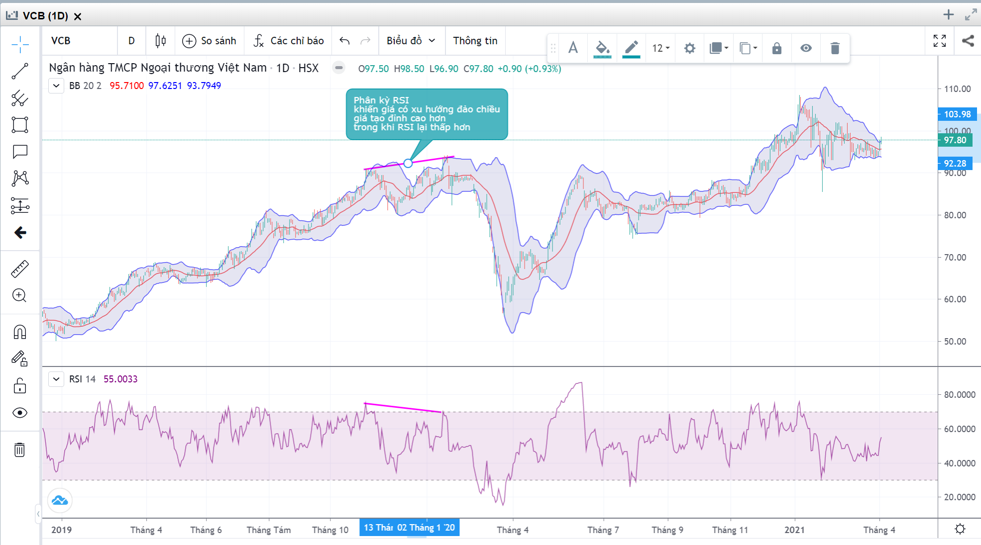Select the rectangle shape tool
This screenshot has height=545, width=981.
pos(20,125)
